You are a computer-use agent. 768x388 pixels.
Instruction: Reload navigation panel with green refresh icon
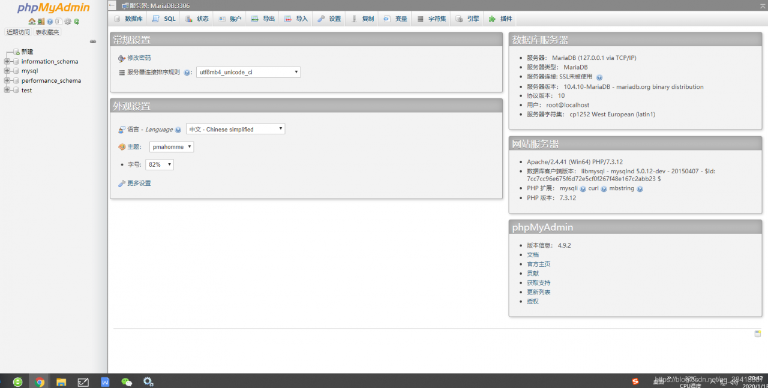77,22
